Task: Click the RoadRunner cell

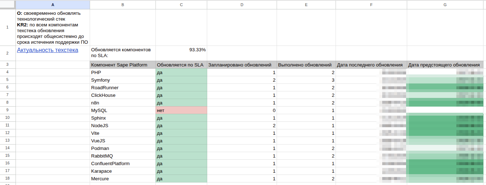Action: [x=123, y=87]
